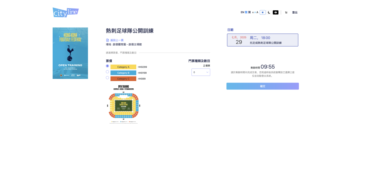Switch language to 簡 (Simplified Chinese)

pyautogui.click(x=249, y=12)
